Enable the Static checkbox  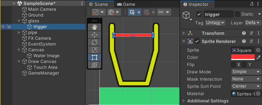coord(237,14)
